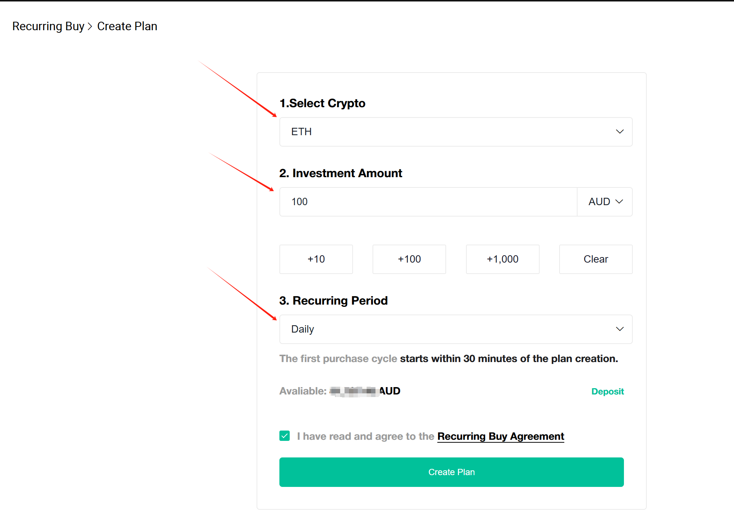Click the Deposit link
Image resolution: width=734 pixels, height=523 pixels.
pyautogui.click(x=607, y=391)
